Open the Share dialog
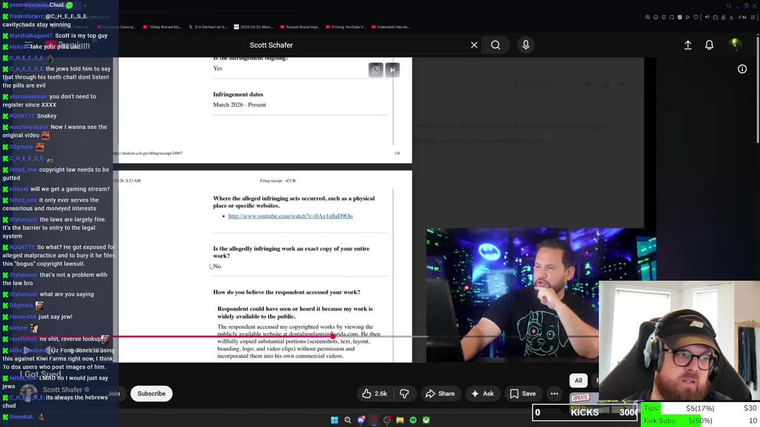 [440, 394]
